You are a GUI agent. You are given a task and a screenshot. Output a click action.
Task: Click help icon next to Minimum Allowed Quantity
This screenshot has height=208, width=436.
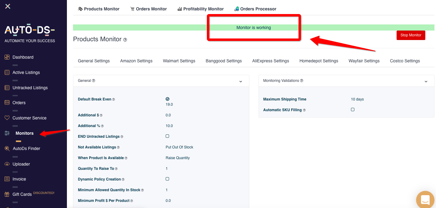[142, 190]
